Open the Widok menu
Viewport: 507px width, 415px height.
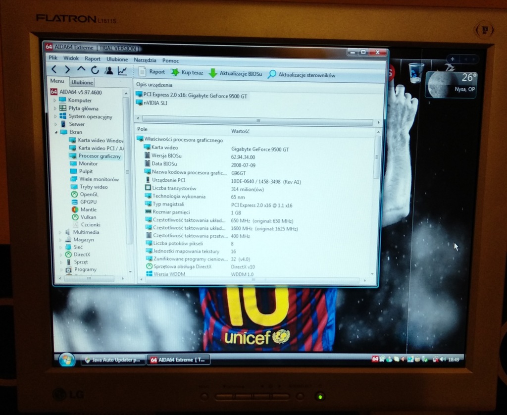coord(71,58)
